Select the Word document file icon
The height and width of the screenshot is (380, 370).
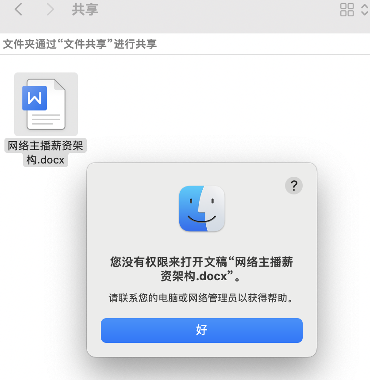point(46,104)
